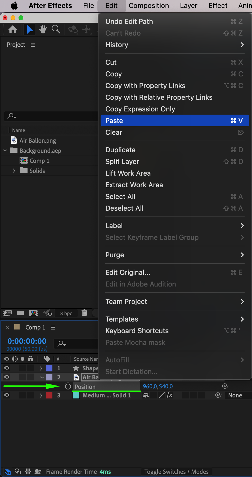Create a new folder in Project panel

[20, 313]
